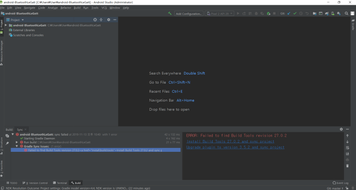Open the SDK Manager icon
The width and height of the screenshot is (356, 190).
click(339, 13)
